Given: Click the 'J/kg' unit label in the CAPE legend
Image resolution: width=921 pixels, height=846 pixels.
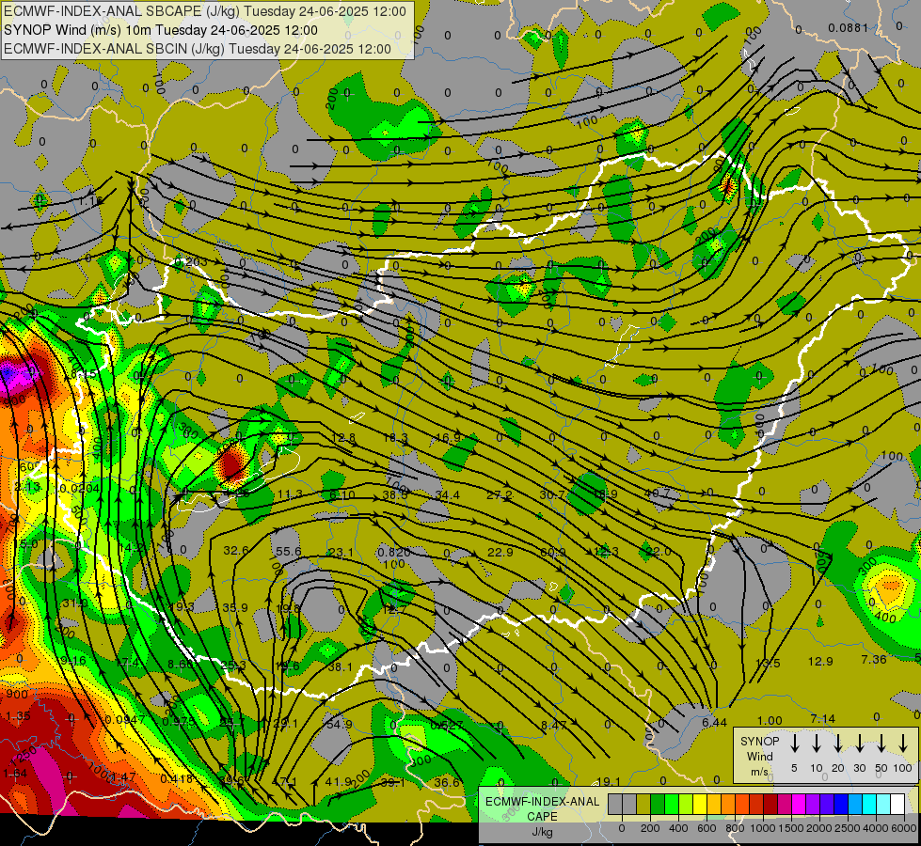Looking at the screenshot, I should tap(542, 832).
